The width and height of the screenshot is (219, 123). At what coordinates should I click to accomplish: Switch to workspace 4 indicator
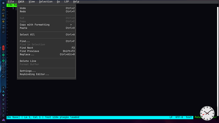(3, 58)
